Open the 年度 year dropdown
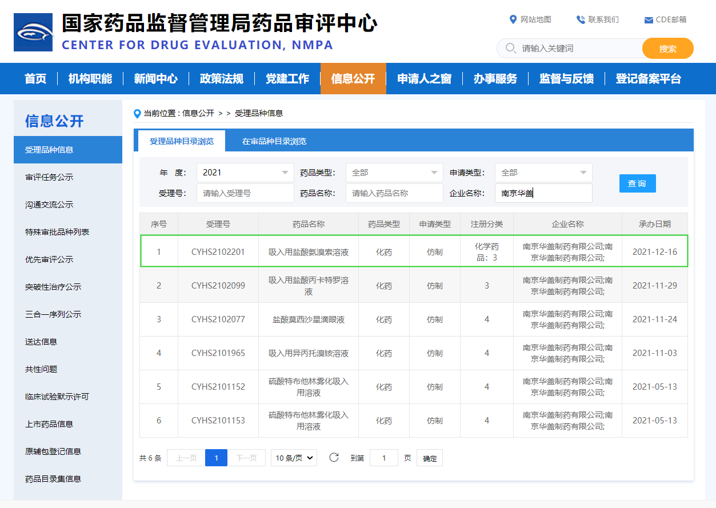 (x=245, y=173)
